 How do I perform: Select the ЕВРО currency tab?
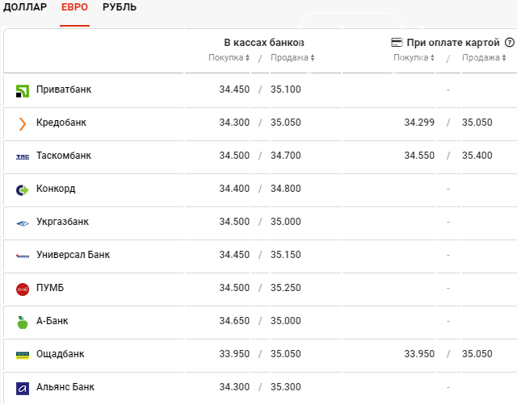[x=74, y=7]
